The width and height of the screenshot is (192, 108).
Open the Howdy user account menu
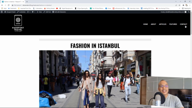coord(173,12)
